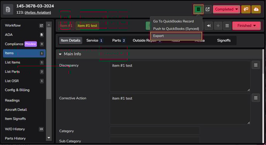Viewport: 266px width, 145px height.
Task: Open Config & Billing in the sidebar
Action: 24,90
